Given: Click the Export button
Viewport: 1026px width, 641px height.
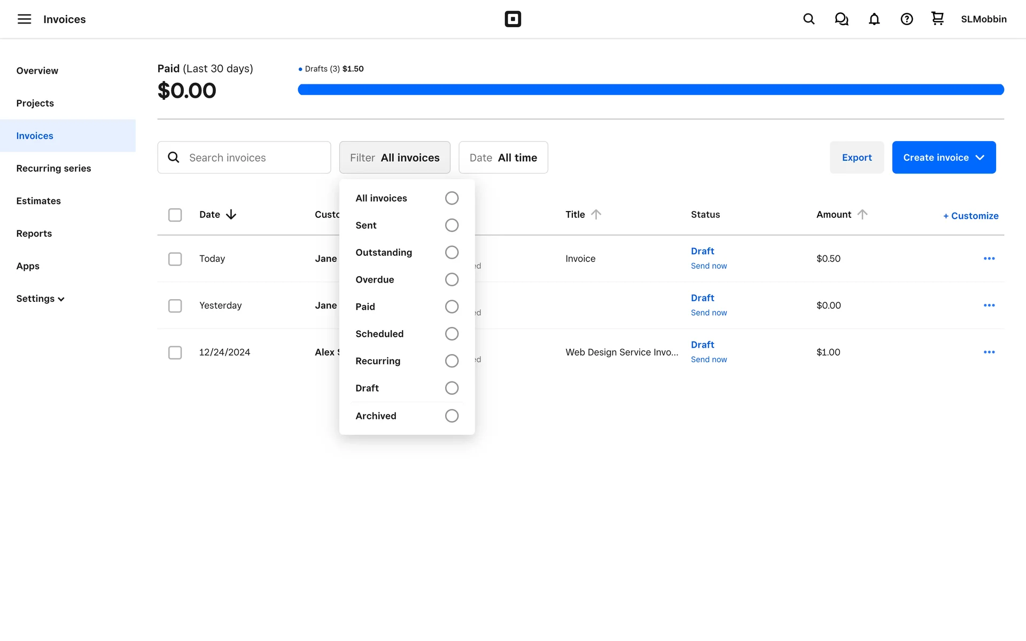Looking at the screenshot, I should (856, 158).
